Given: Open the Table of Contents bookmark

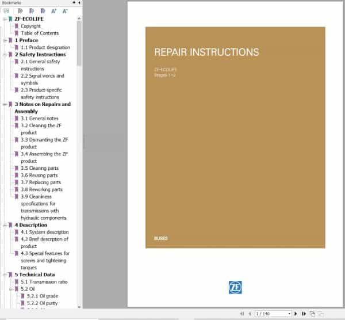Looking at the screenshot, I should point(40,33).
